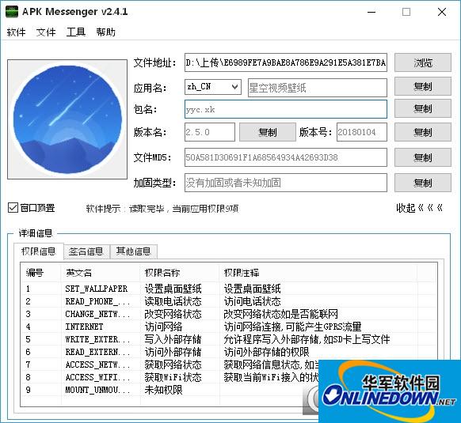
Task: Expand the zh_CN language dropdown
Action: point(213,87)
